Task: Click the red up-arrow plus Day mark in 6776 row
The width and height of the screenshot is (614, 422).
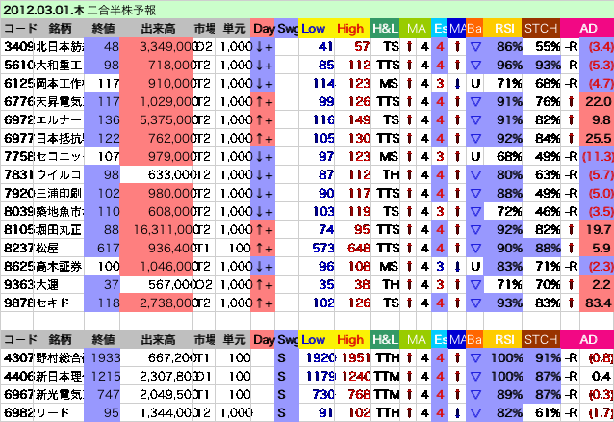Action: point(264,102)
